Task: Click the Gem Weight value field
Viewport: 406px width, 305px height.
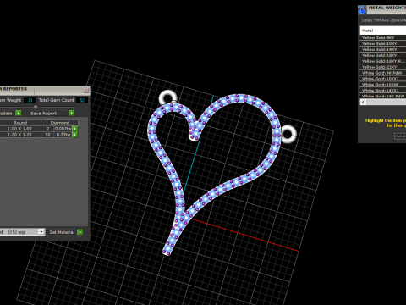Action: click(x=30, y=100)
